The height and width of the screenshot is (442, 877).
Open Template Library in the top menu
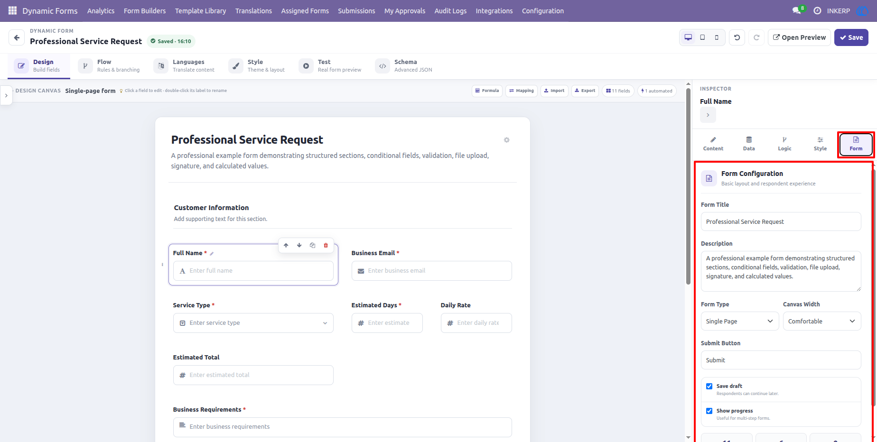200,10
